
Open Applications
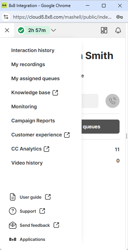point(32,239)
